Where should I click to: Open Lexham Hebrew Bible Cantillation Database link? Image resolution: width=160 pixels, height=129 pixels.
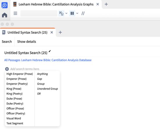tap(56, 60)
